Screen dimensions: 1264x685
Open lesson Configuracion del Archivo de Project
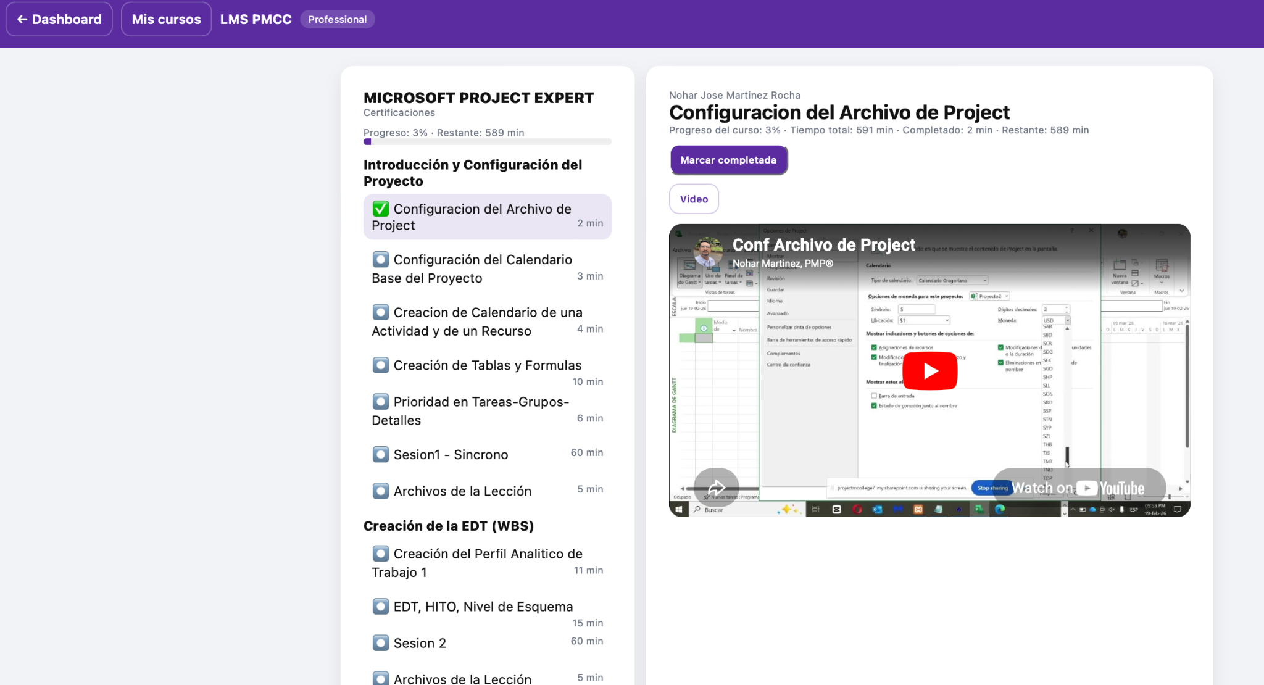(x=488, y=217)
